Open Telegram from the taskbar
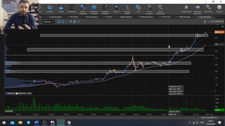Screen dimensions: 225x126 (x=28, y=122)
